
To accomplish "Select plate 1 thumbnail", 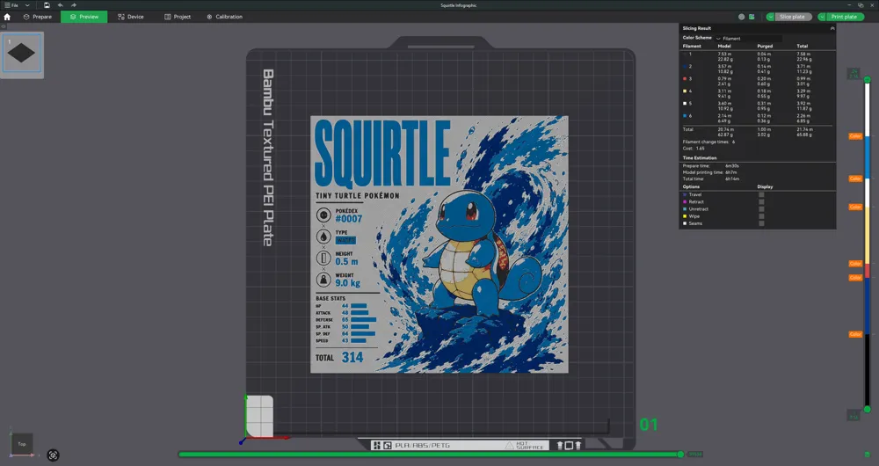I will [22, 54].
